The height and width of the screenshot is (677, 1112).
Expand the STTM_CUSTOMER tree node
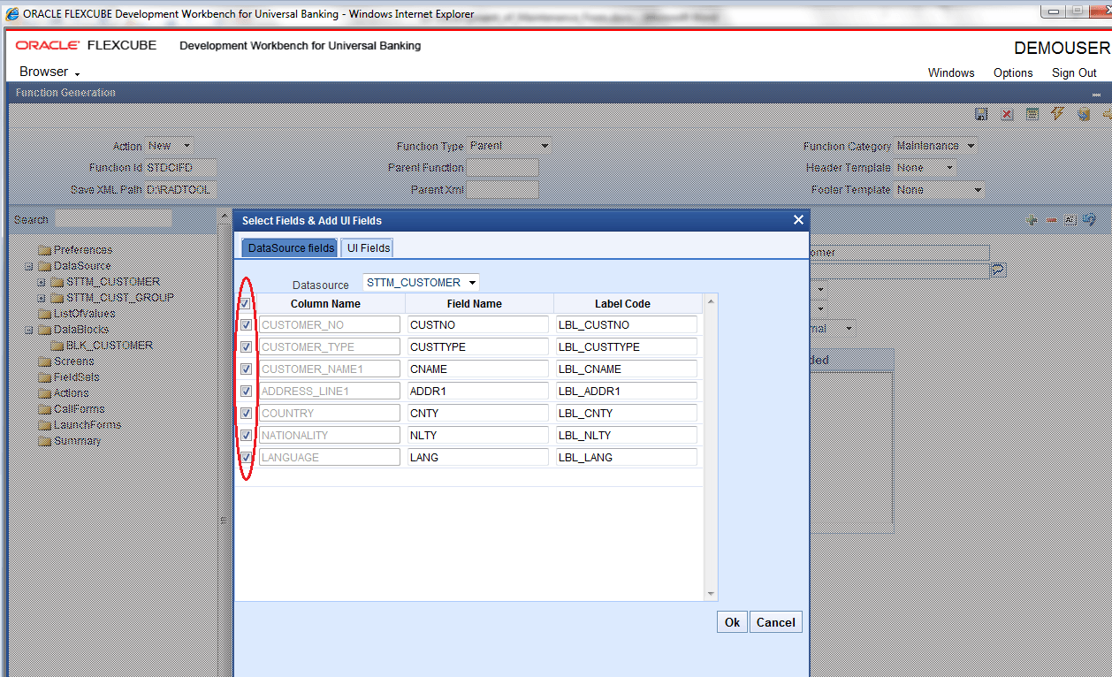pyautogui.click(x=42, y=282)
